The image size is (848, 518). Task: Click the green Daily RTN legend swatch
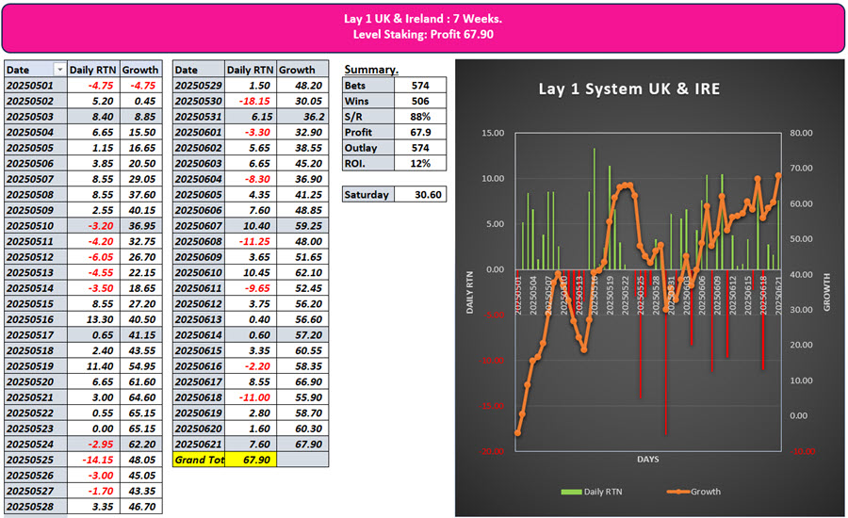571,492
